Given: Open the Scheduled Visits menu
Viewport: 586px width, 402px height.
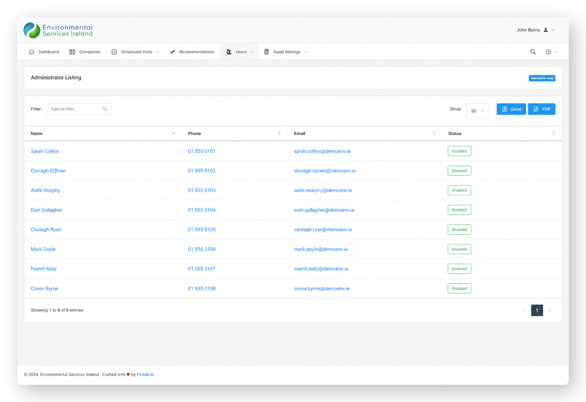Looking at the screenshot, I should (x=135, y=52).
